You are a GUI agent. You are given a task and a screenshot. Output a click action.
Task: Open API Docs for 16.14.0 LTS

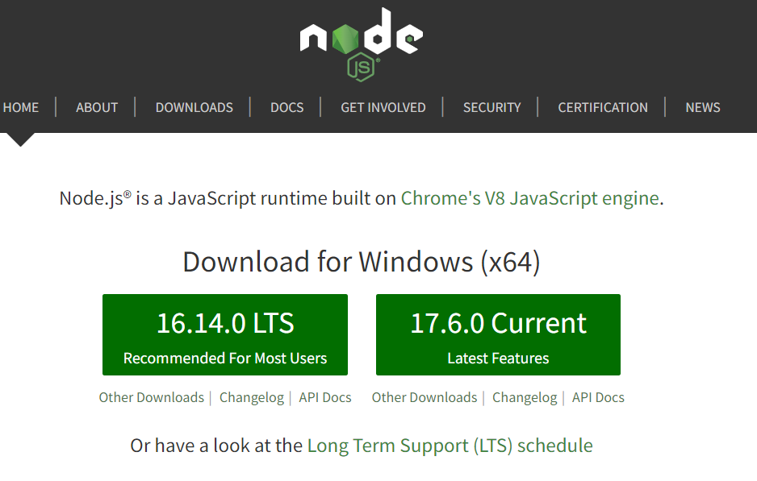(325, 397)
